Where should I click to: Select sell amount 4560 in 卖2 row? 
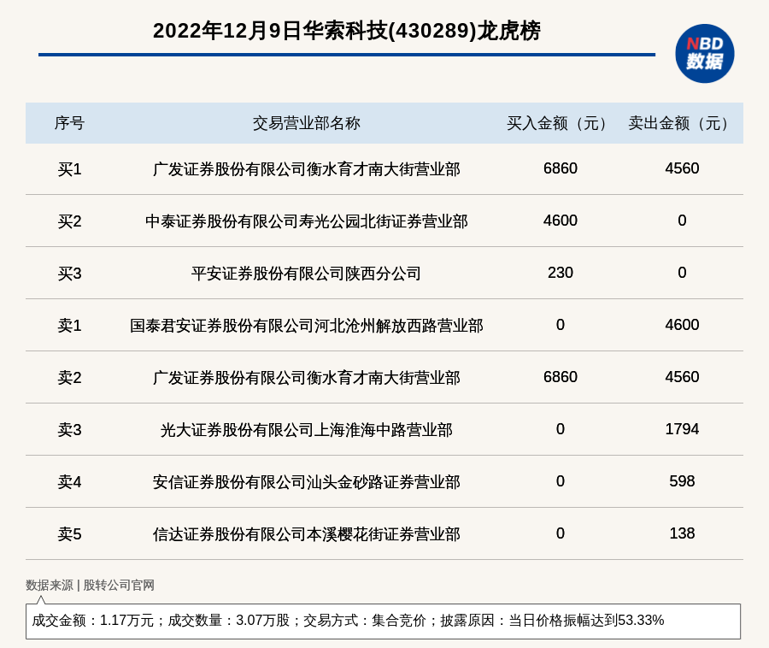click(x=682, y=377)
